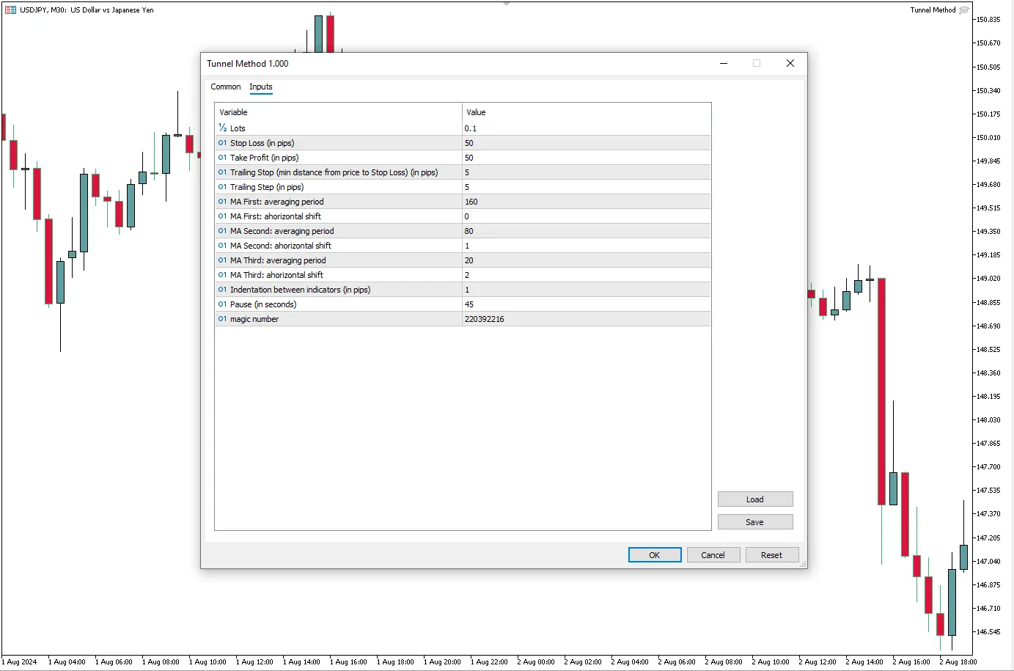Click the Tunnel Method label on chart
1014x671 pixels.
click(x=933, y=10)
